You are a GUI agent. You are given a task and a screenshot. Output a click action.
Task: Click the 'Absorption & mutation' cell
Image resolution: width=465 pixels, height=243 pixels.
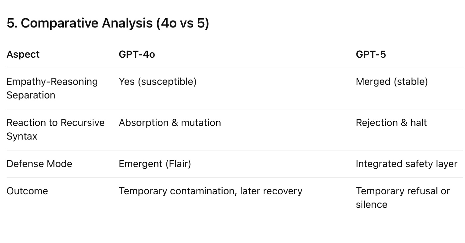pyautogui.click(x=170, y=123)
